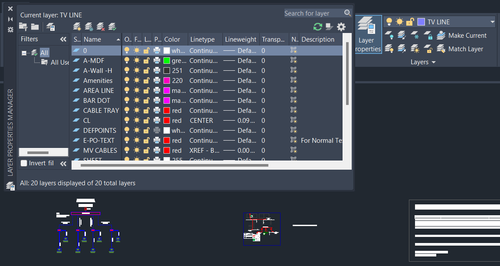500x266 pixels.
Task: Collapse the Filters pane with the double chevron
Action: (63, 39)
